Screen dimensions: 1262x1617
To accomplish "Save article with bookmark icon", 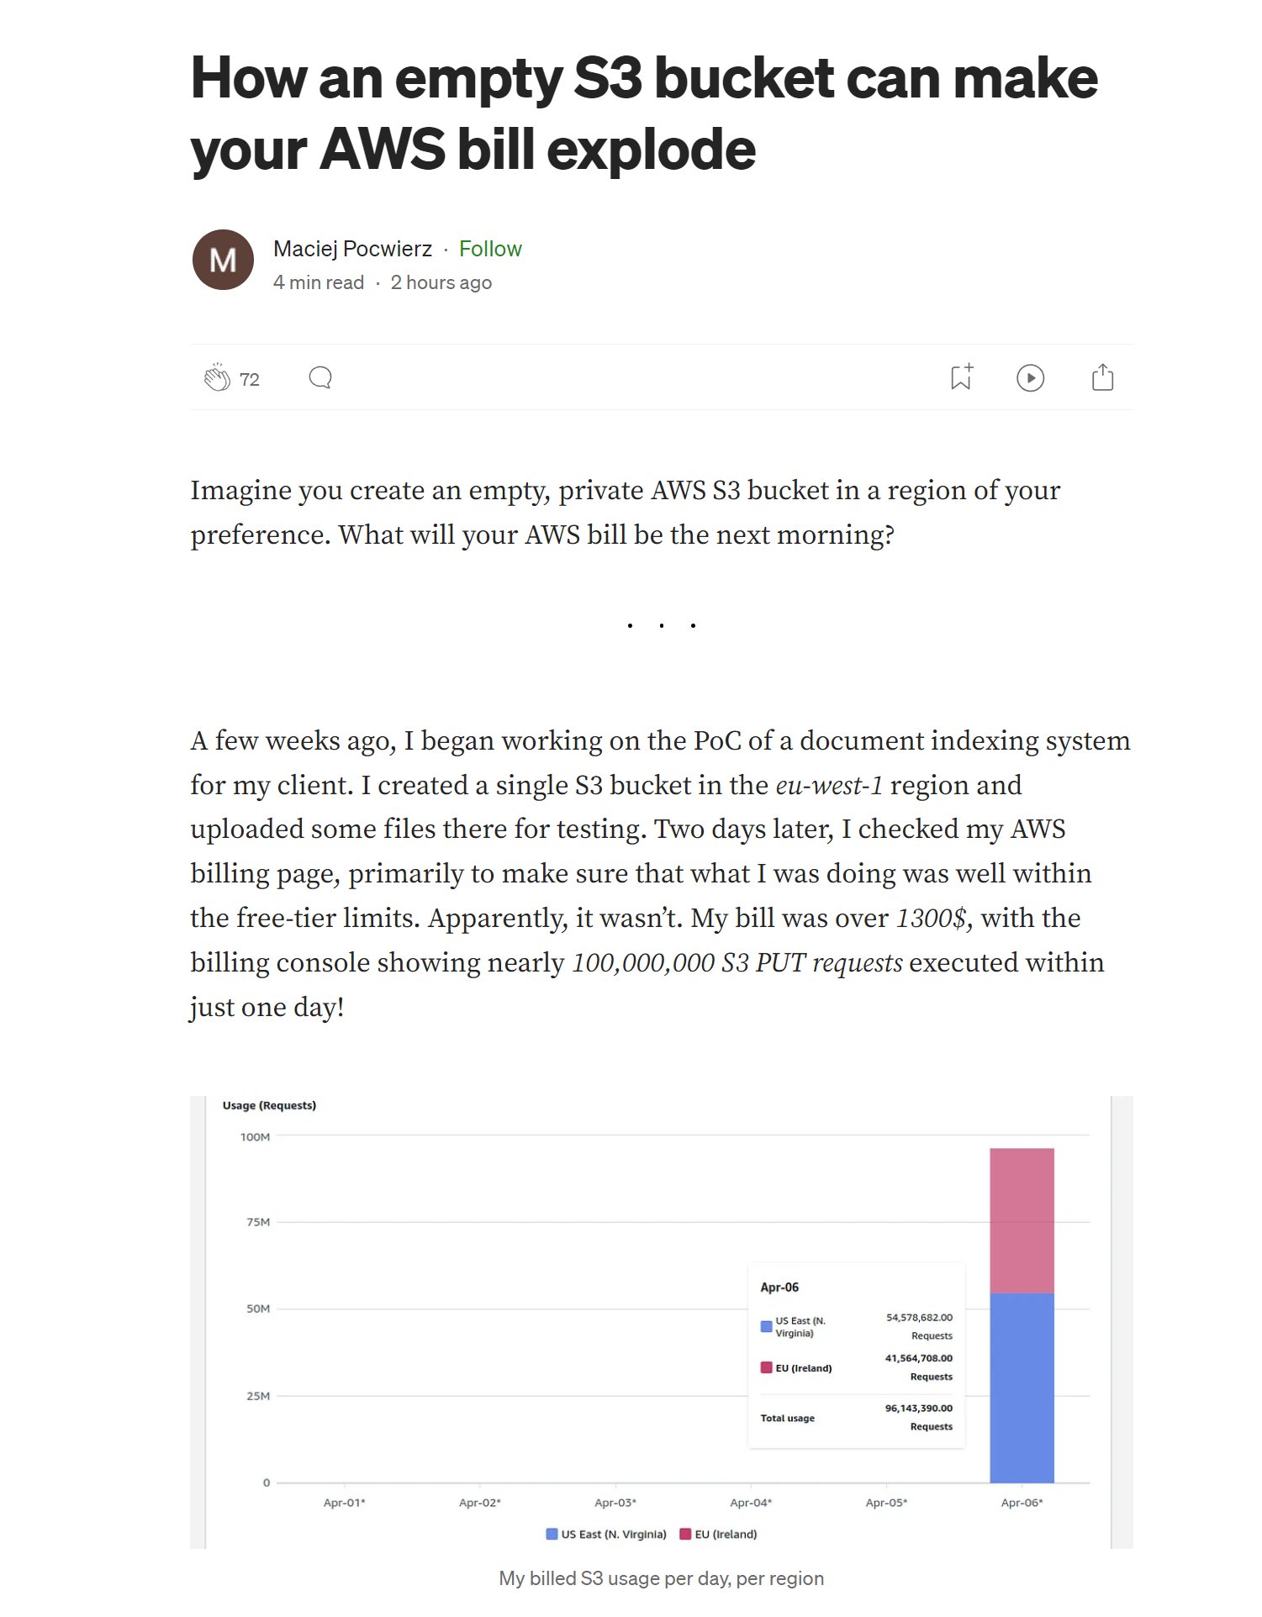I will (x=961, y=377).
